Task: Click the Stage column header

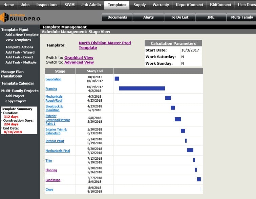Action: (x=60, y=71)
